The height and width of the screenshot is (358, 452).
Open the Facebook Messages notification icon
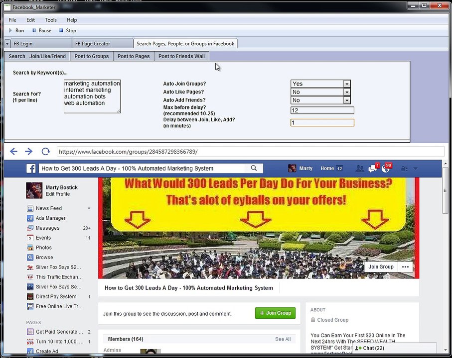click(x=373, y=168)
